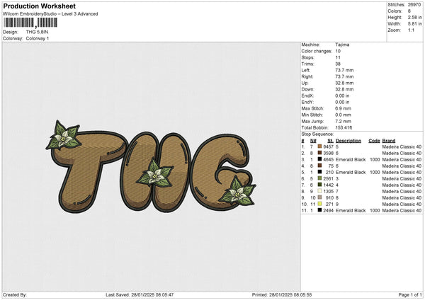
Task: Click the green swatch beside stitch count 2561
Action: pos(319,178)
